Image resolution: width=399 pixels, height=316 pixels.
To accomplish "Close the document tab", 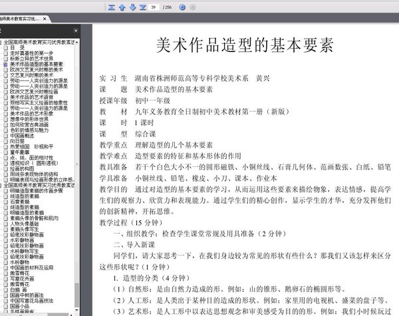I will tap(45, 19).
